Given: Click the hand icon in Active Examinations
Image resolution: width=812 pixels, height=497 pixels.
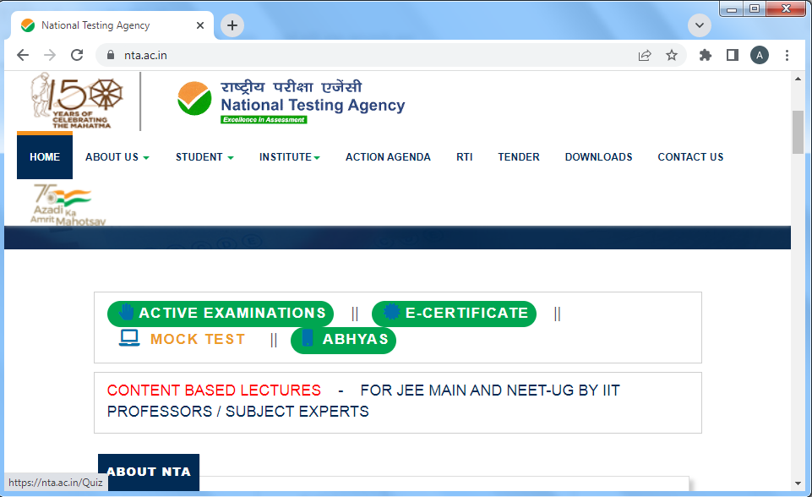Looking at the screenshot, I should [126, 312].
